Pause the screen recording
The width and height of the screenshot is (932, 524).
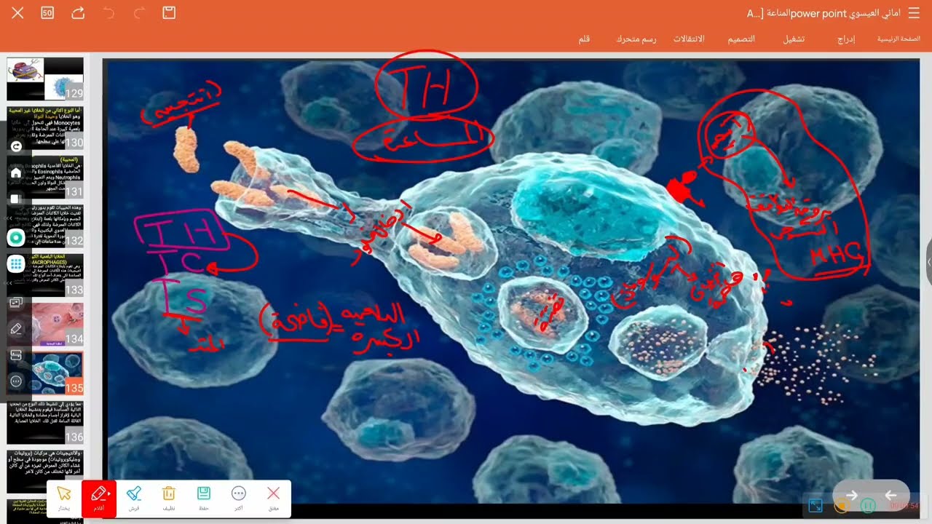868,505
